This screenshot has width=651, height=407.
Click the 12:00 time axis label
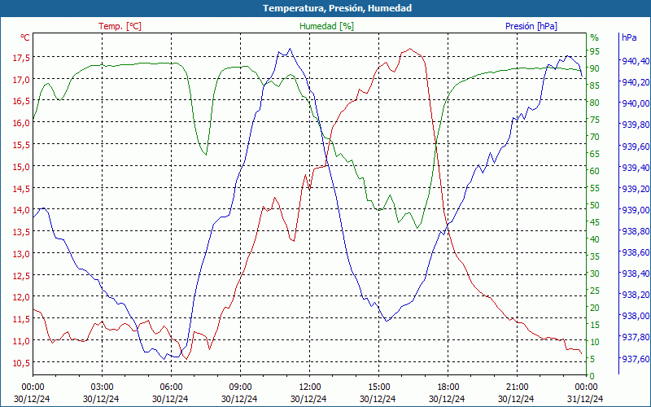point(308,387)
